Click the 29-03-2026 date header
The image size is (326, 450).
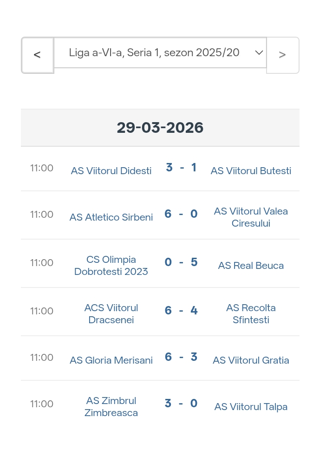coord(160,128)
